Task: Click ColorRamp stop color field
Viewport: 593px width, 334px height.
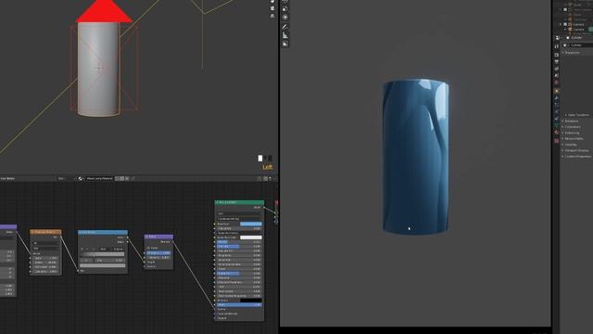Action: [x=103, y=265]
